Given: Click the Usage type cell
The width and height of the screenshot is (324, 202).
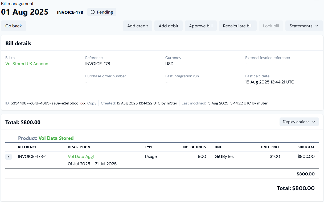Looking at the screenshot, I should tap(151, 157).
